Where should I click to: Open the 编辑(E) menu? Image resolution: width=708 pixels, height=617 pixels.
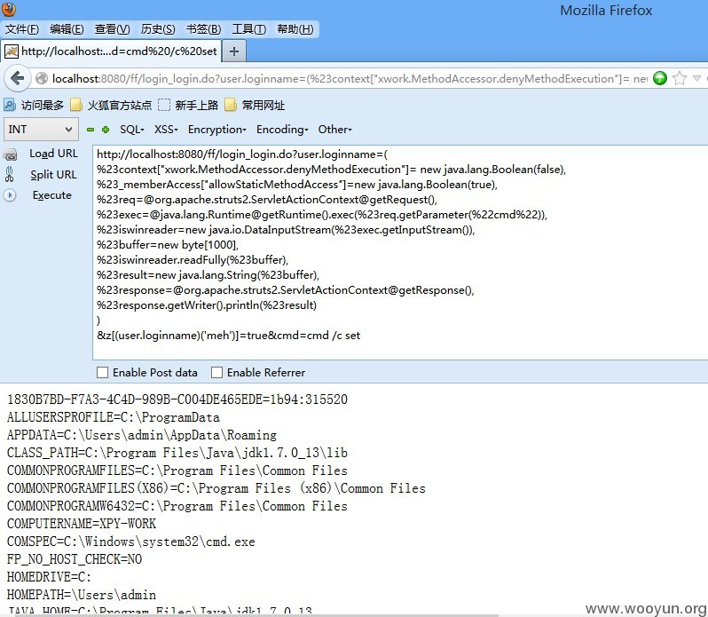click(x=67, y=29)
